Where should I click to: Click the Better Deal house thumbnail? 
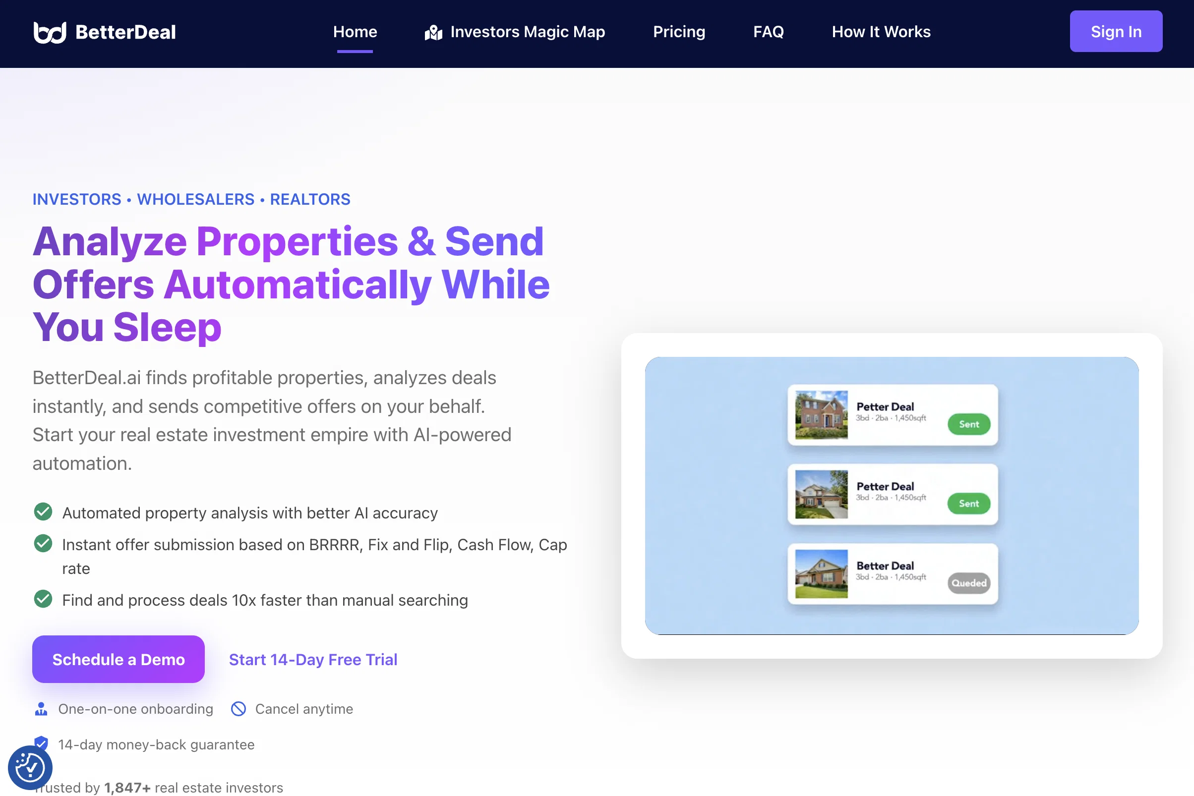pos(821,573)
